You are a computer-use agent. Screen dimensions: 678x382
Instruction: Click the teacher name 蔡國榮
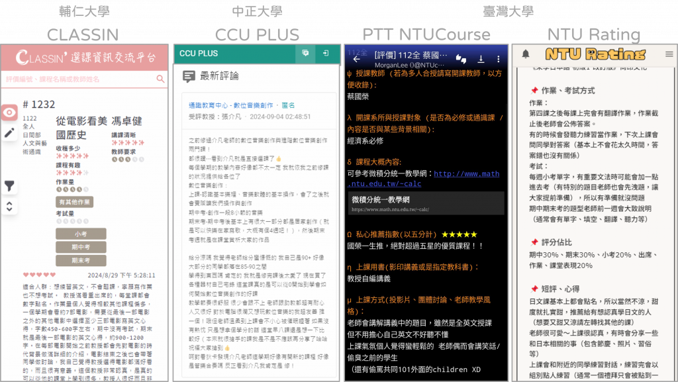(358, 97)
